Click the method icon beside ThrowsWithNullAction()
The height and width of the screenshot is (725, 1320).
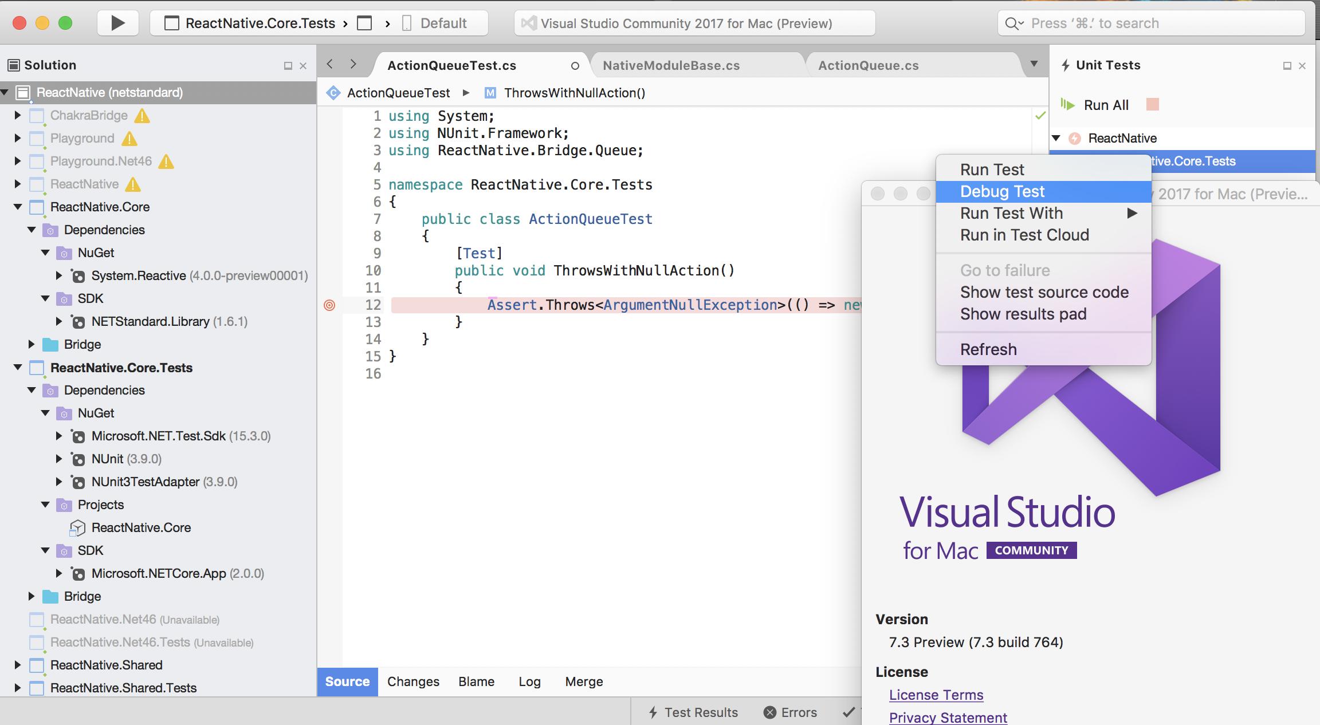[490, 93]
